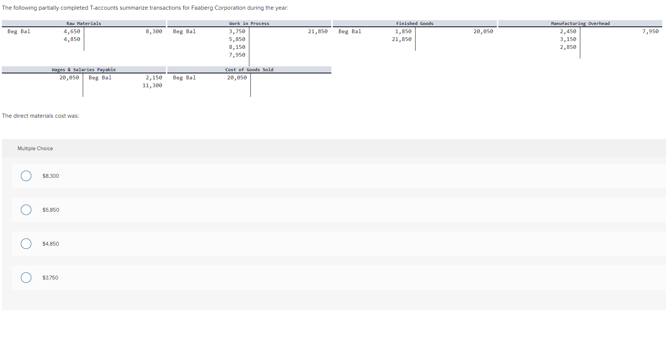
Task: Click the 20,050 Finished Goods credit
Action: [x=483, y=31]
